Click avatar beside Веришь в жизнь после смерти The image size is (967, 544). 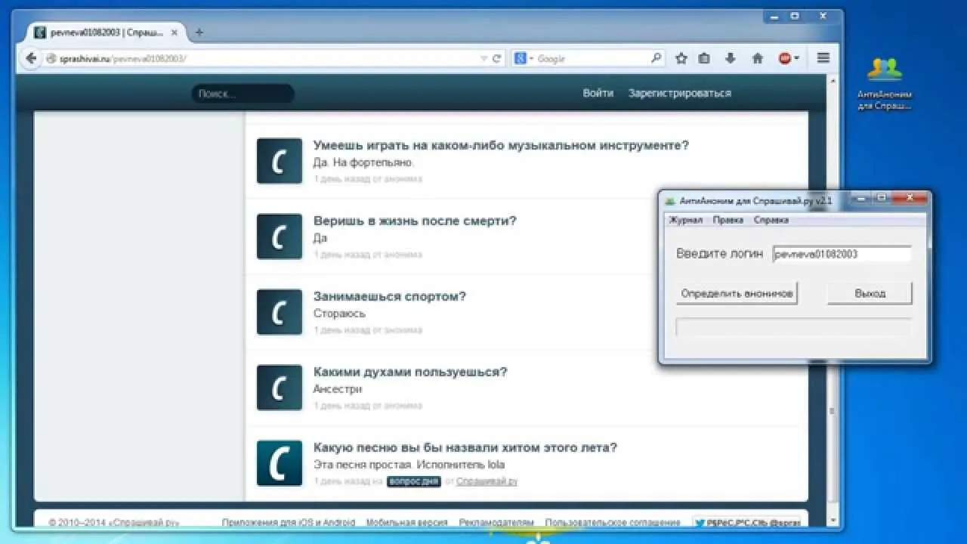(x=280, y=236)
